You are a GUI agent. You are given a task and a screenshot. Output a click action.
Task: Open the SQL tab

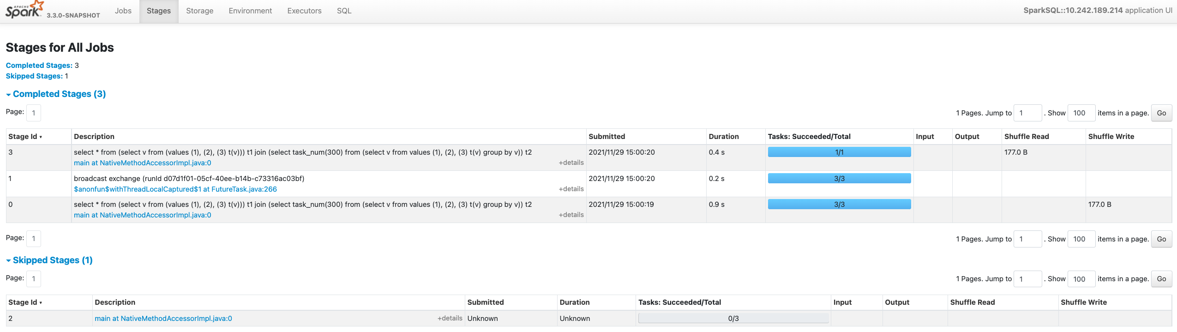click(x=344, y=11)
